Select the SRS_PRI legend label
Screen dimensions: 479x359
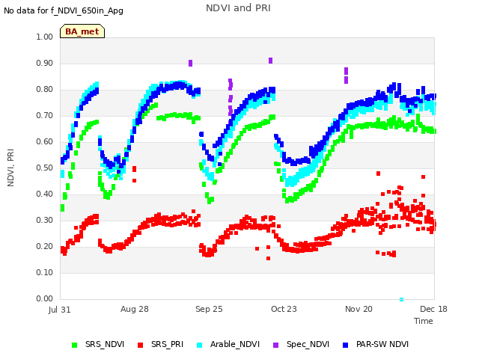(167, 344)
